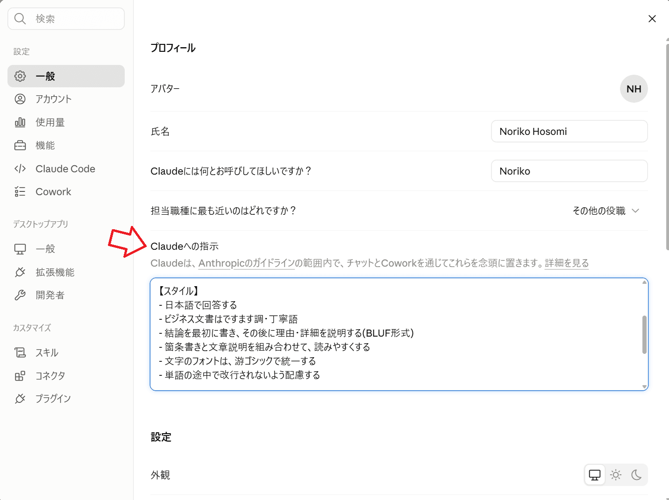Follow the 詳細を見る link
Viewport: 669px width, 500px height.
coord(567,263)
